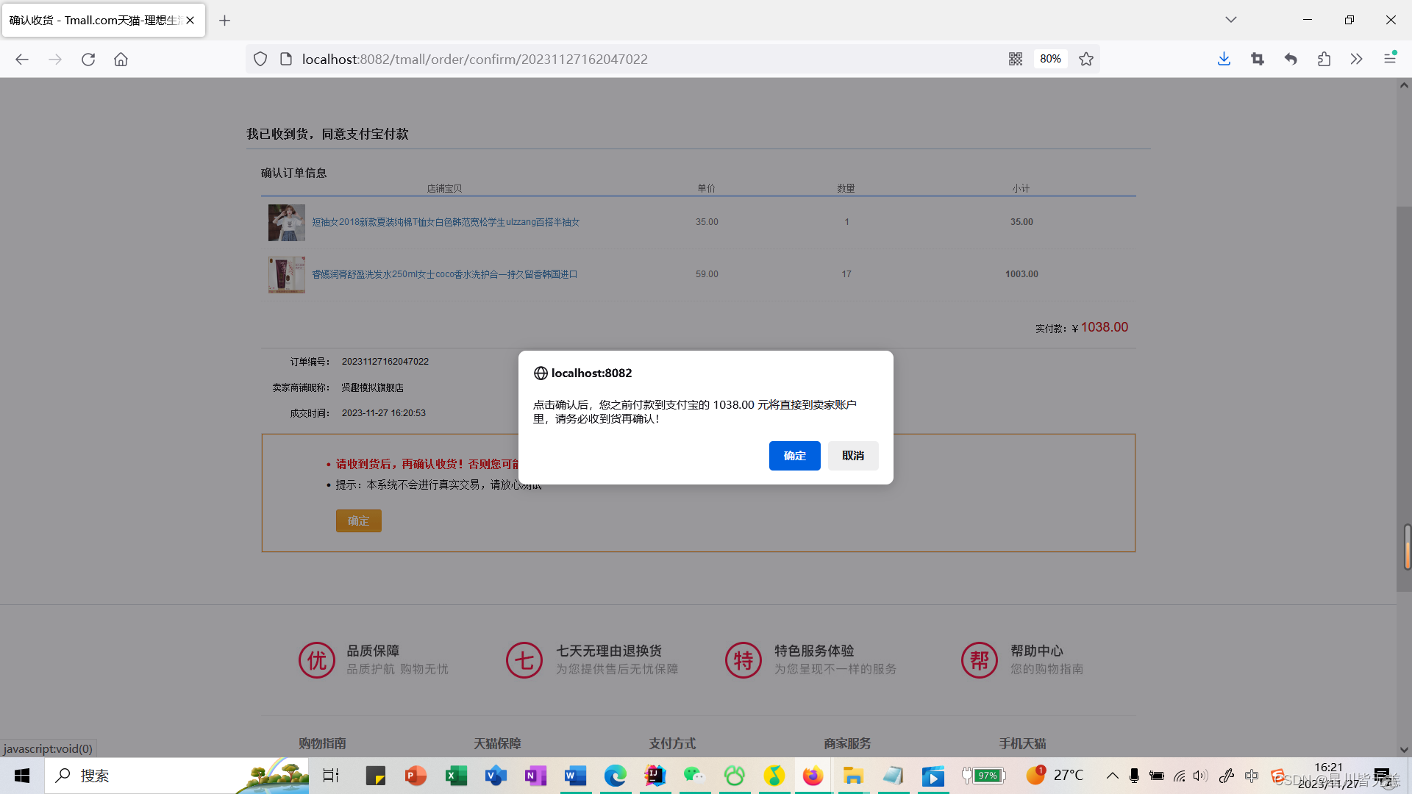Switch to Word on the taskbar
This screenshot has width=1412, height=794.
[575, 776]
